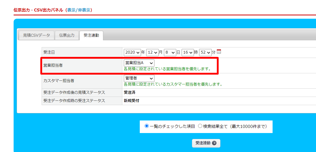Open the year dropdown showing 2020
Screen dimensions: 316x152
tap(132, 52)
